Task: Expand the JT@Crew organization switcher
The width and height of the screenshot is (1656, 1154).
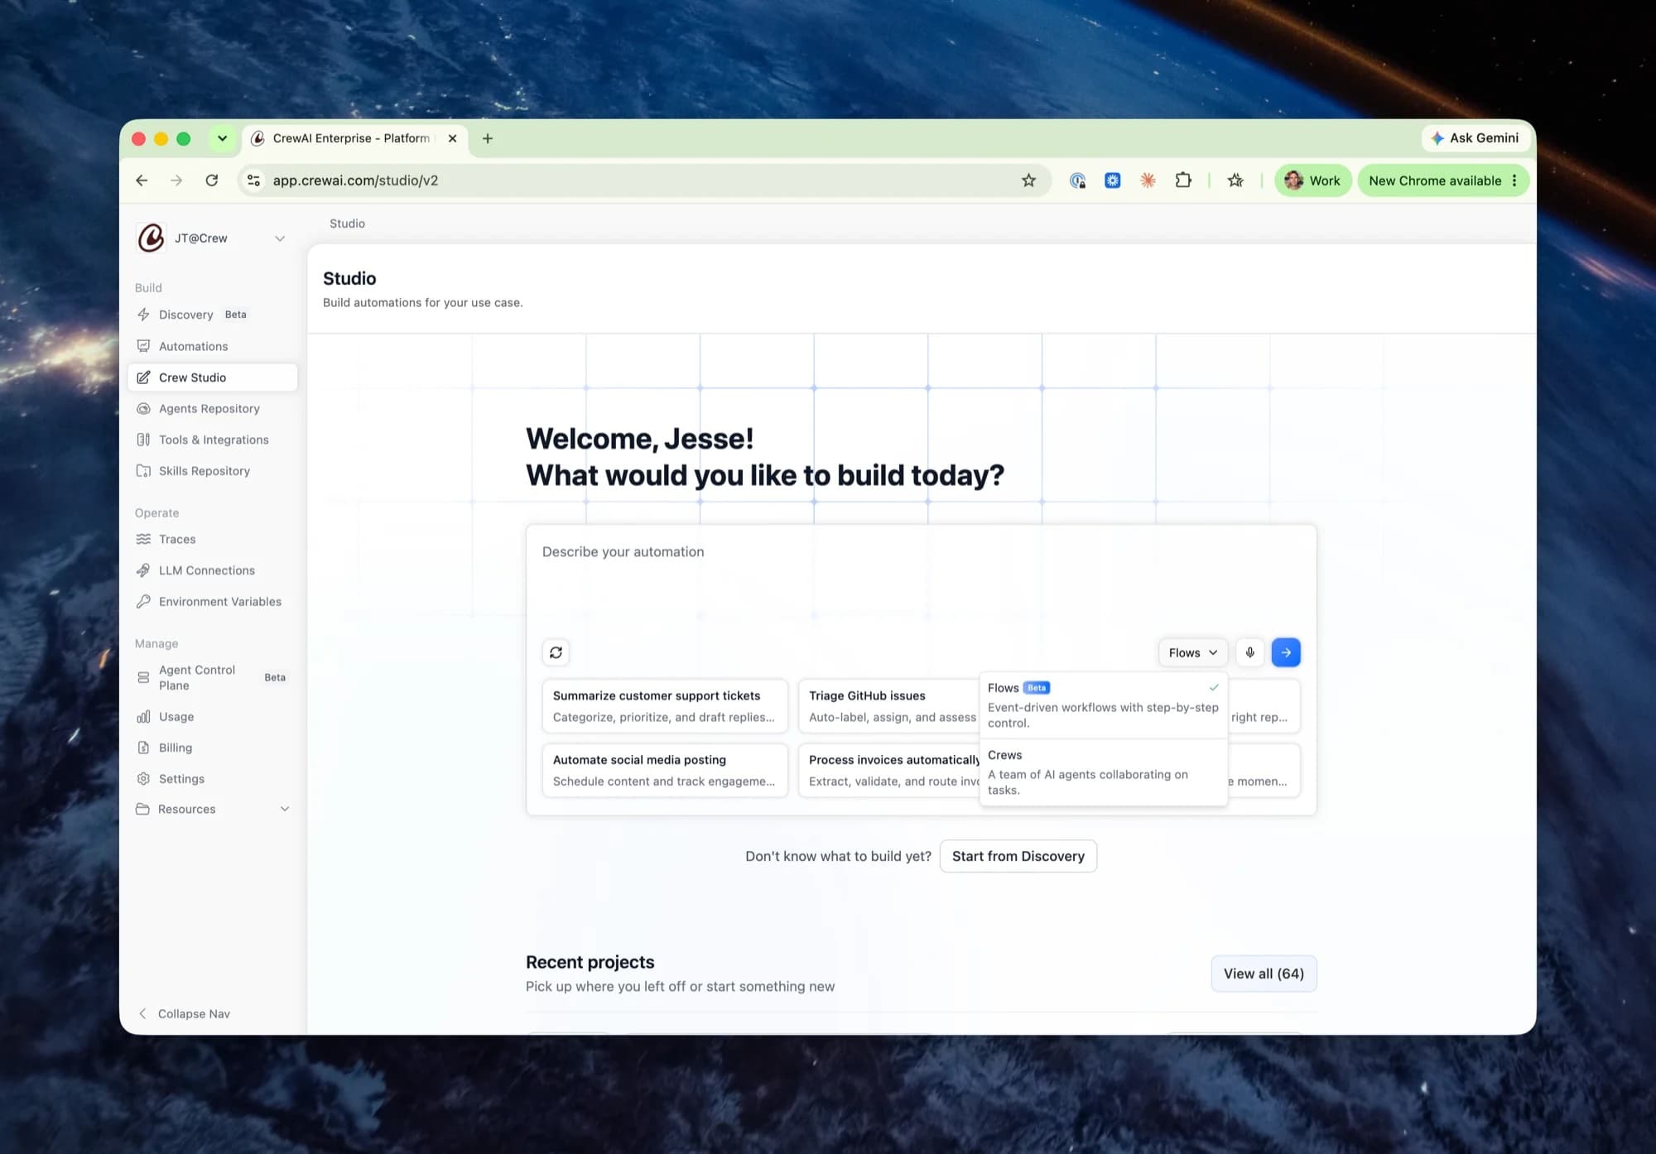Action: click(212, 238)
